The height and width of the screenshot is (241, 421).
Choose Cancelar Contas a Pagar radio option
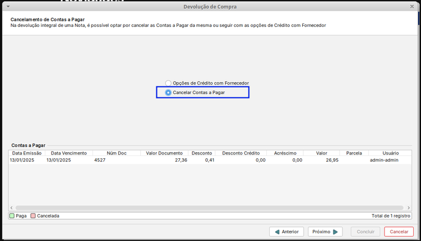tap(168, 92)
